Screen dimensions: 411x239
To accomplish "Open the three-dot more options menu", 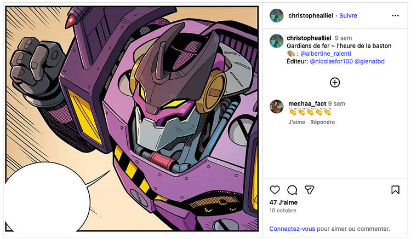I will coord(395,16).
